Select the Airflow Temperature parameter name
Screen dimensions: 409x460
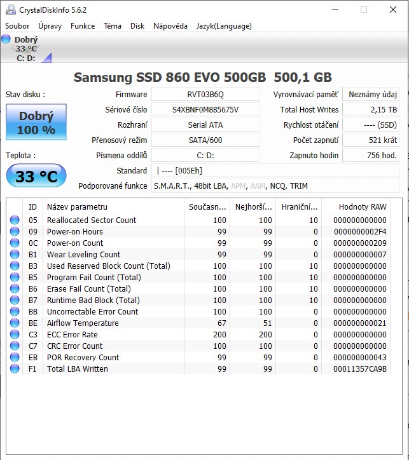pyautogui.click(x=83, y=323)
